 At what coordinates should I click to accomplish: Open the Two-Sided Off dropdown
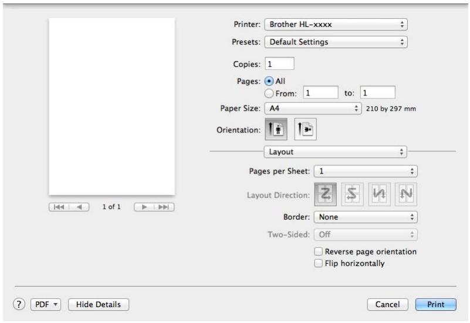(x=366, y=234)
